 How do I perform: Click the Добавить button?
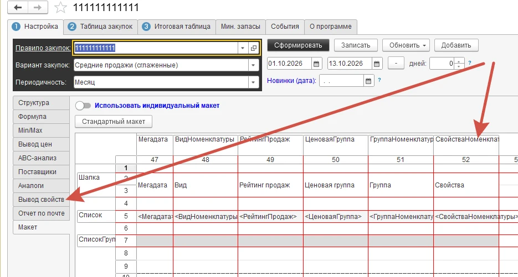(456, 45)
